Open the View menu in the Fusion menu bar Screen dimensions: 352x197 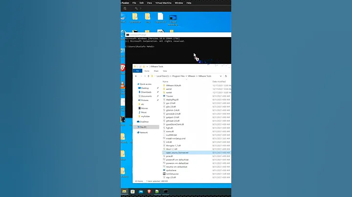149,3
